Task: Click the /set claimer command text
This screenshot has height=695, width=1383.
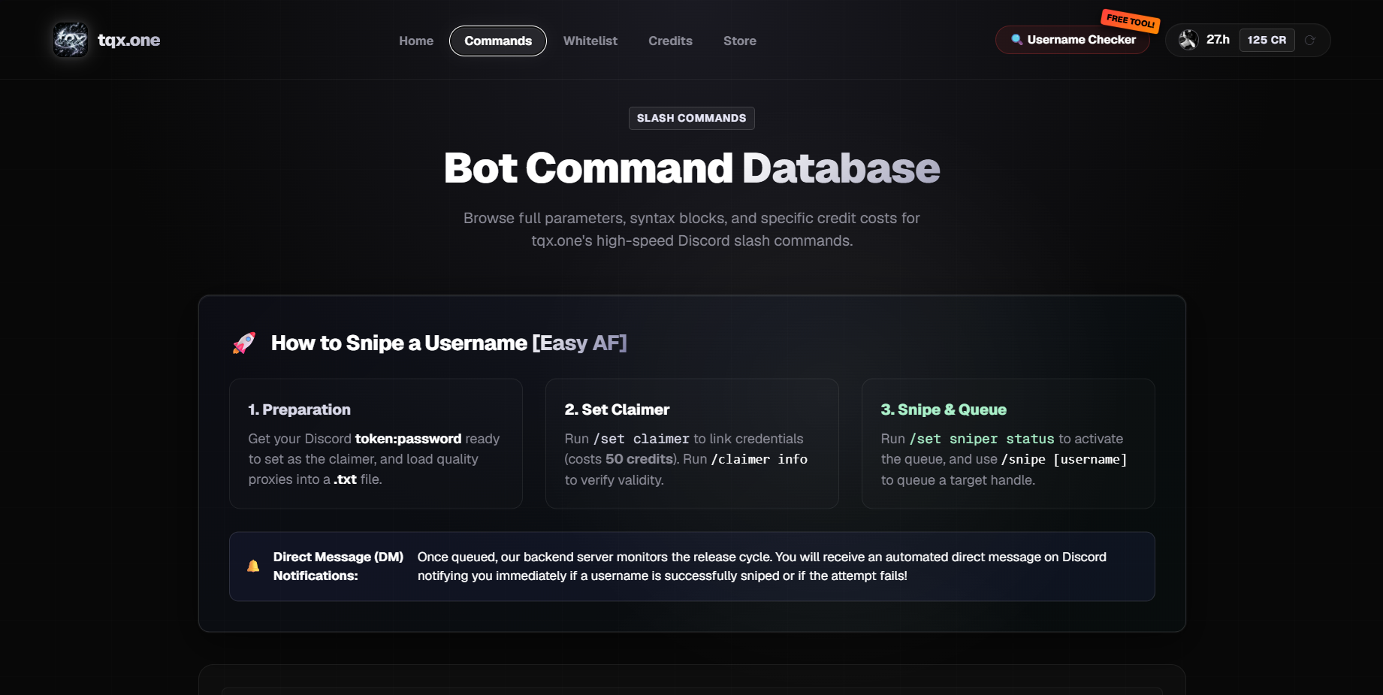Action: click(x=642, y=439)
